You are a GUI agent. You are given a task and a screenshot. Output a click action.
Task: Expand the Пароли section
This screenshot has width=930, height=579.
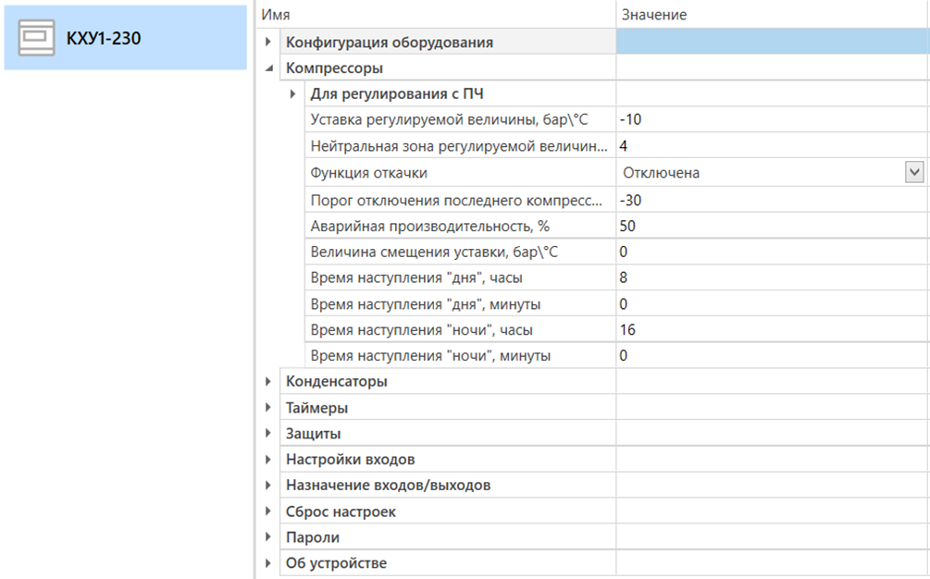coord(268,537)
